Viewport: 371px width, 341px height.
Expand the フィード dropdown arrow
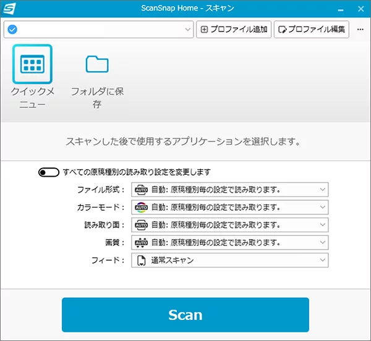point(323,260)
